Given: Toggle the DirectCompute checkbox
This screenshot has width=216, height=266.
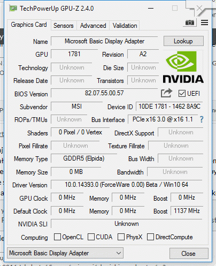Looking at the screenshot, I should [x=150, y=237].
